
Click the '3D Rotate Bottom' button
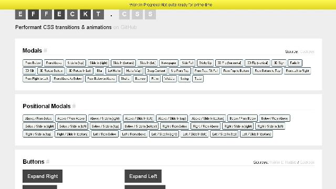[51, 71]
